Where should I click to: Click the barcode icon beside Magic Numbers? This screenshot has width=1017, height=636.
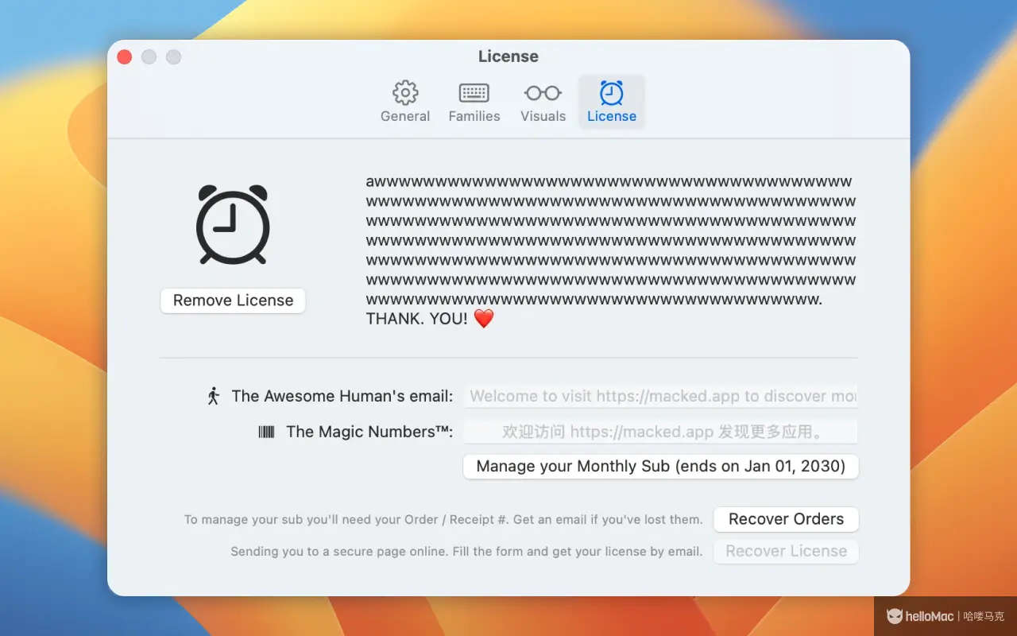click(267, 432)
